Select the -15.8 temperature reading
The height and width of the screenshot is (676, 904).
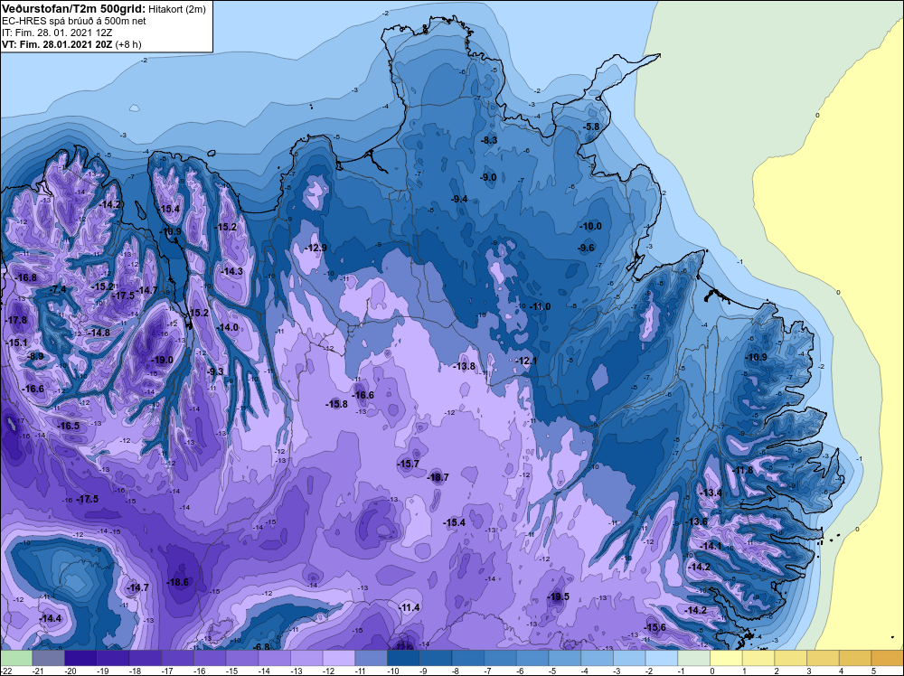point(336,404)
